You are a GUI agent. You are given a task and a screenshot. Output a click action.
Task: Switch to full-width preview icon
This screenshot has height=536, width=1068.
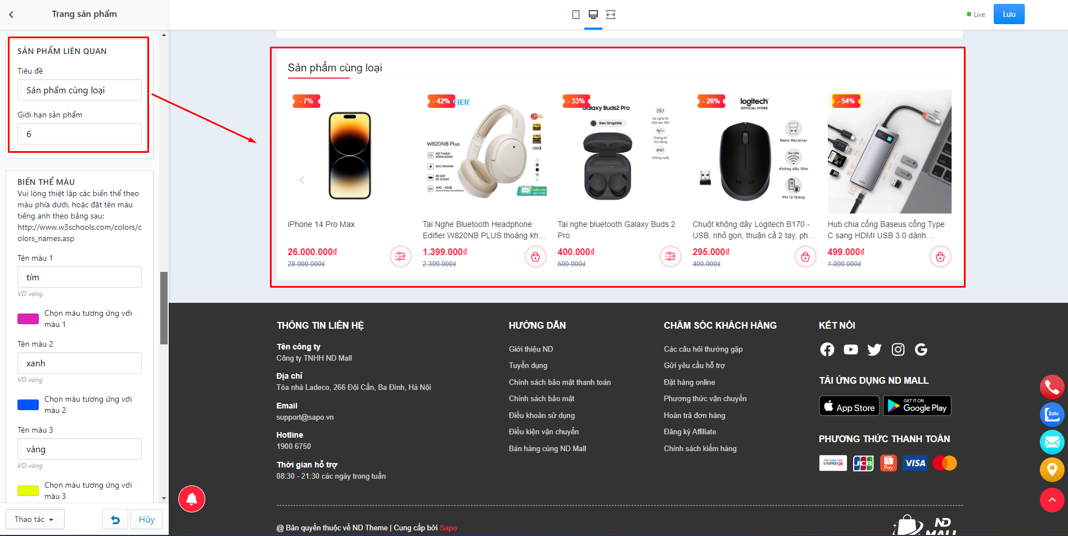tap(611, 15)
